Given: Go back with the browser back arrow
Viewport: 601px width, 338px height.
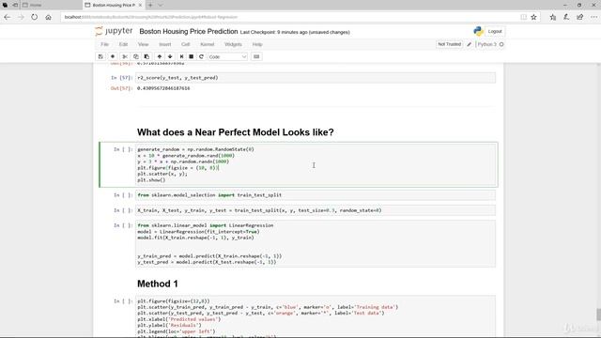Looking at the screenshot, I should tap(8, 17).
